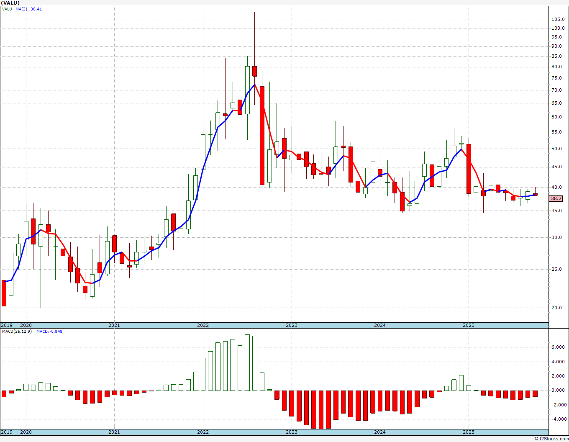Click the lowest red MACD histogram bar
This screenshot has width=569, height=442.
pyautogui.click(x=321, y=409)
